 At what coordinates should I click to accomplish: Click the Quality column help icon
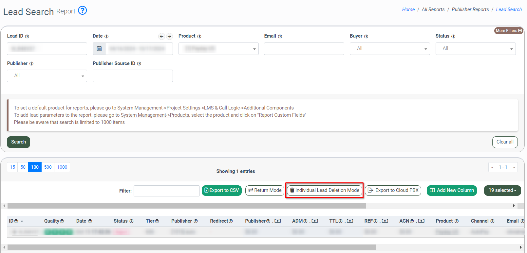tap(62, 221)
